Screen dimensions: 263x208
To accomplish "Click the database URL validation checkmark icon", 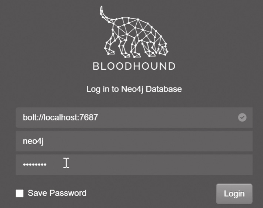I will [x=242, y=117].
